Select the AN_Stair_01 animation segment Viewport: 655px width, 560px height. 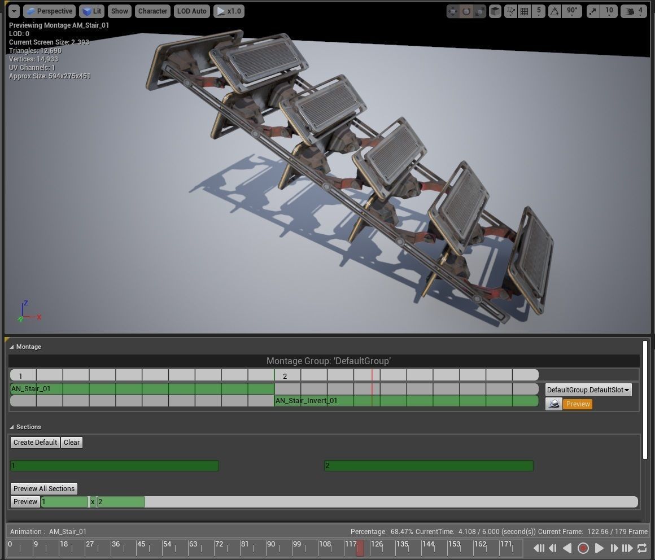(142, 389)
